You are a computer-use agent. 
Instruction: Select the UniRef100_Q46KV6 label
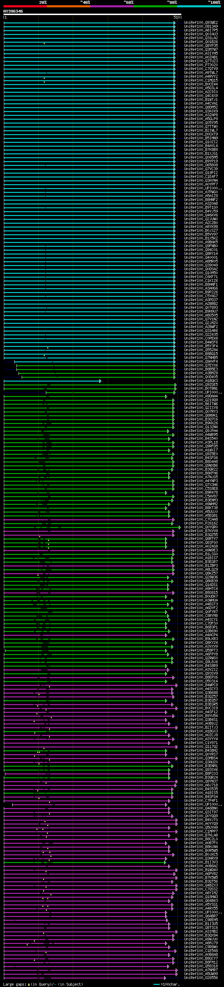[x=201, y=215]
